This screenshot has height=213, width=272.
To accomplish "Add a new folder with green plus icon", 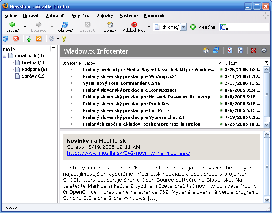I will pyautogui.click(x=28, y=39).
